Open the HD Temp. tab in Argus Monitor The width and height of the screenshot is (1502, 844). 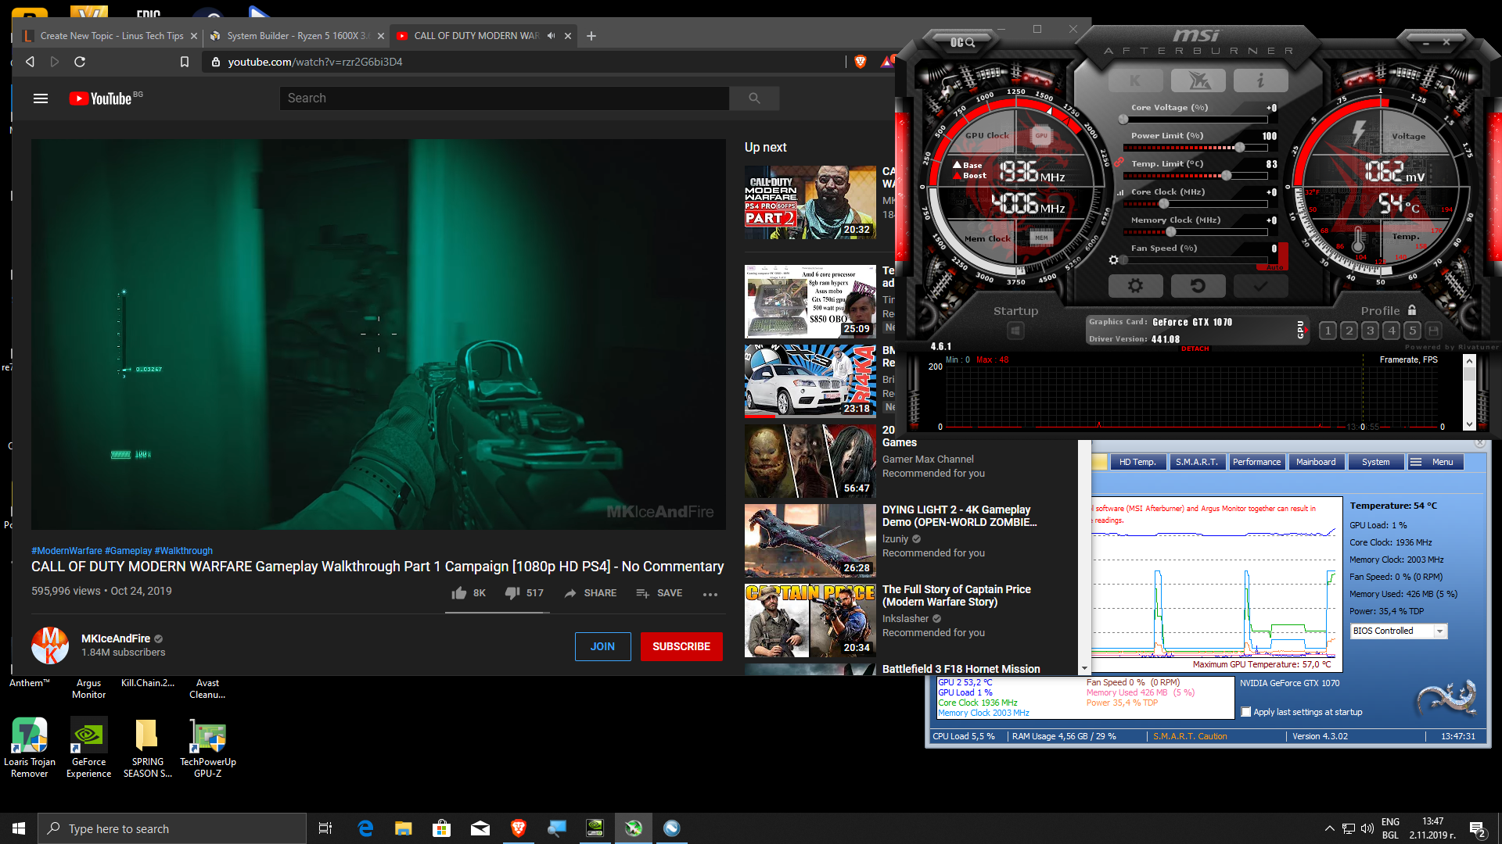pos(1137,462)
